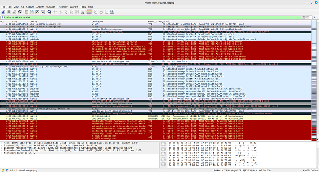Click the first hex row in bytes pane
The image size is (319, 172).
pyautogui.click(x=209, y=143)
